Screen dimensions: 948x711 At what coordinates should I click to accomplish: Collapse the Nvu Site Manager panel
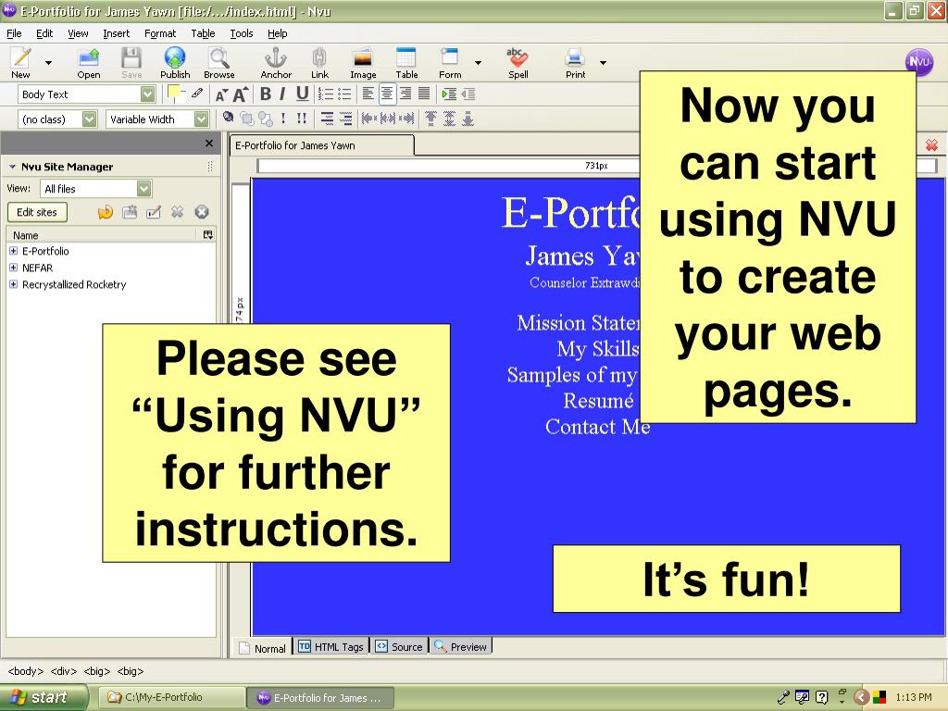click(12, 167)
